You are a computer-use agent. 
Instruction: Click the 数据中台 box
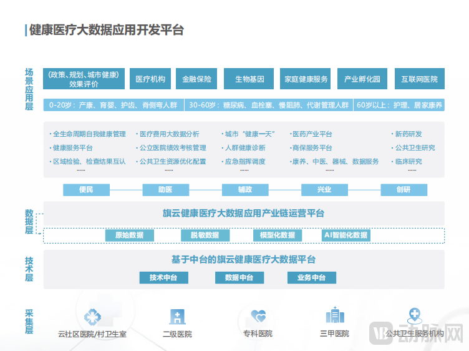(239, 278)
